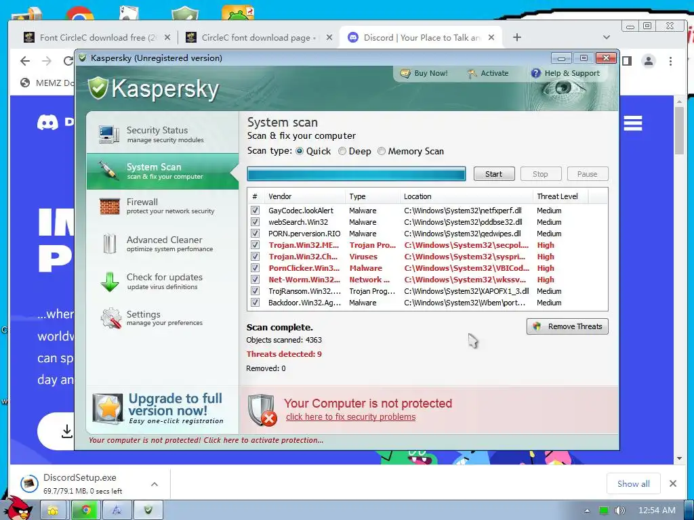This screenshot has height=520, width=694.
Task: Click the red-X shield not protected icon
Action: (262, 410)
